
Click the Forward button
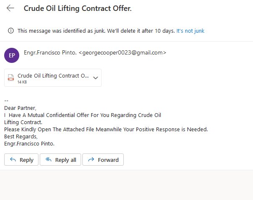pos(103,160)
